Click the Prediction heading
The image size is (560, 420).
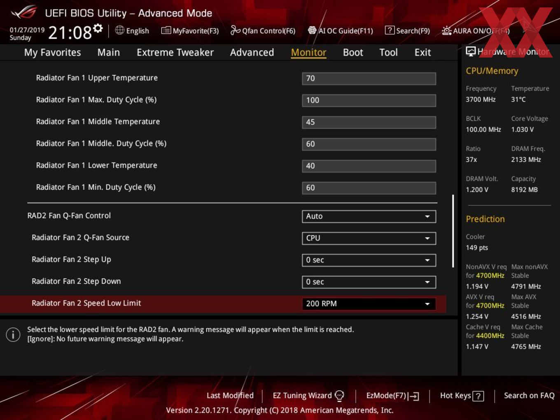485,219
